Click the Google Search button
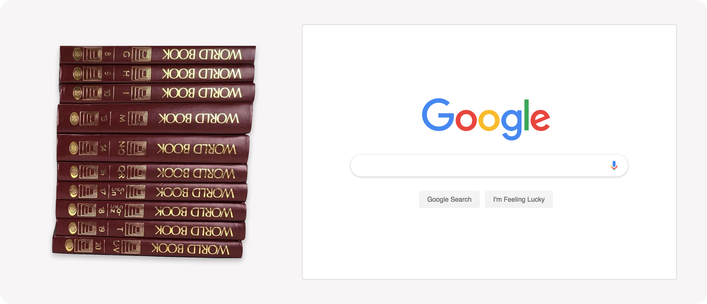Viewport: 707px width, 304px height. click(449, 199)
